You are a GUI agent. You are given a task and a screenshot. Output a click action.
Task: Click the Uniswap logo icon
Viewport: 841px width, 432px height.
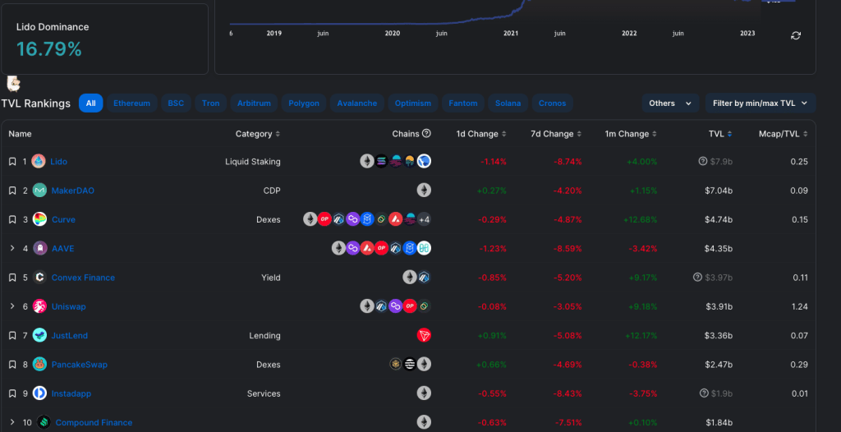coord(39,306)
